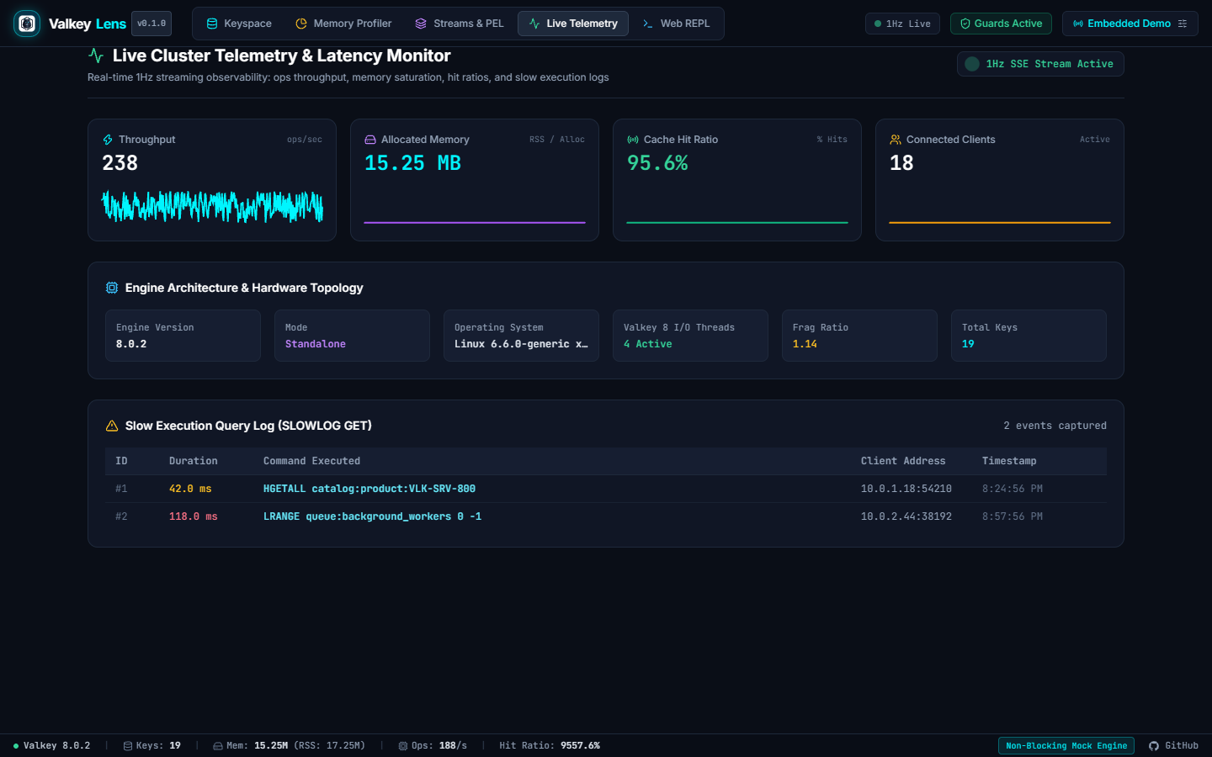Click the Operating System Linux 6.6.0-generic card
The image size is (1212, 757).
point(521,336)
